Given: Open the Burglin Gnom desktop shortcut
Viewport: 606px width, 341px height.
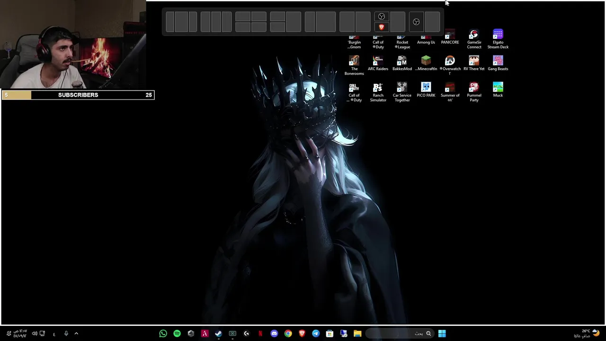Looking at the screenshot, I should pos(354,42).
